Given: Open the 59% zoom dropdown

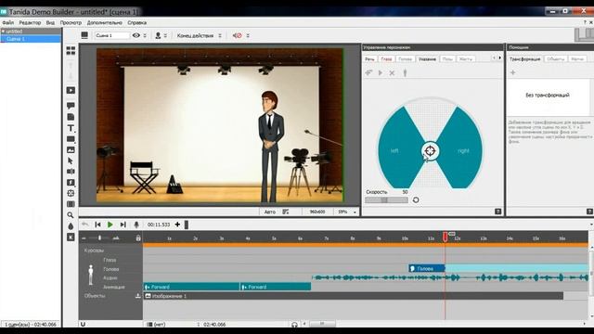Looking at the screenshot, I should 347,212.
